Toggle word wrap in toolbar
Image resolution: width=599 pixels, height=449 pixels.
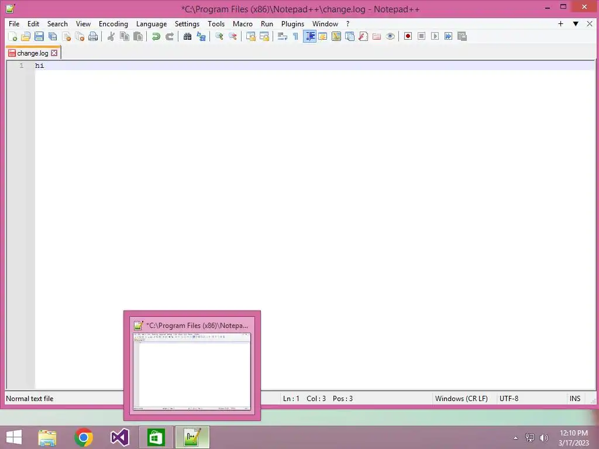coord(283,36)
